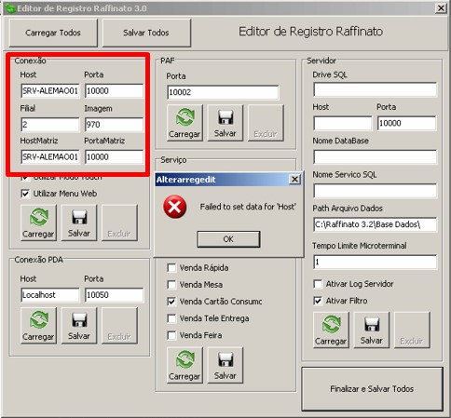Enable Venda Rápida checkbox

click(171, 268)
